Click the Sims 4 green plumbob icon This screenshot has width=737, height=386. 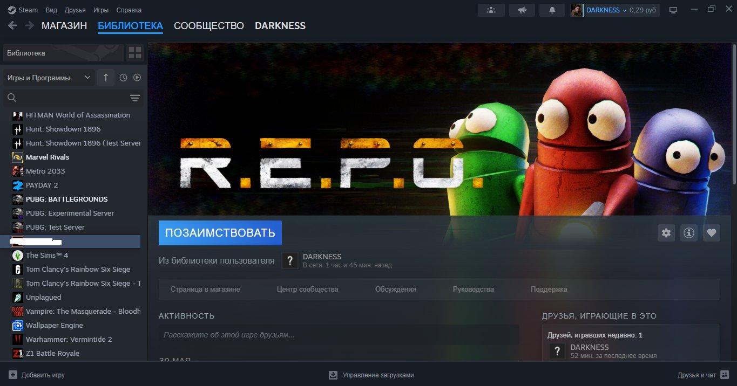(x=17, y=255)
